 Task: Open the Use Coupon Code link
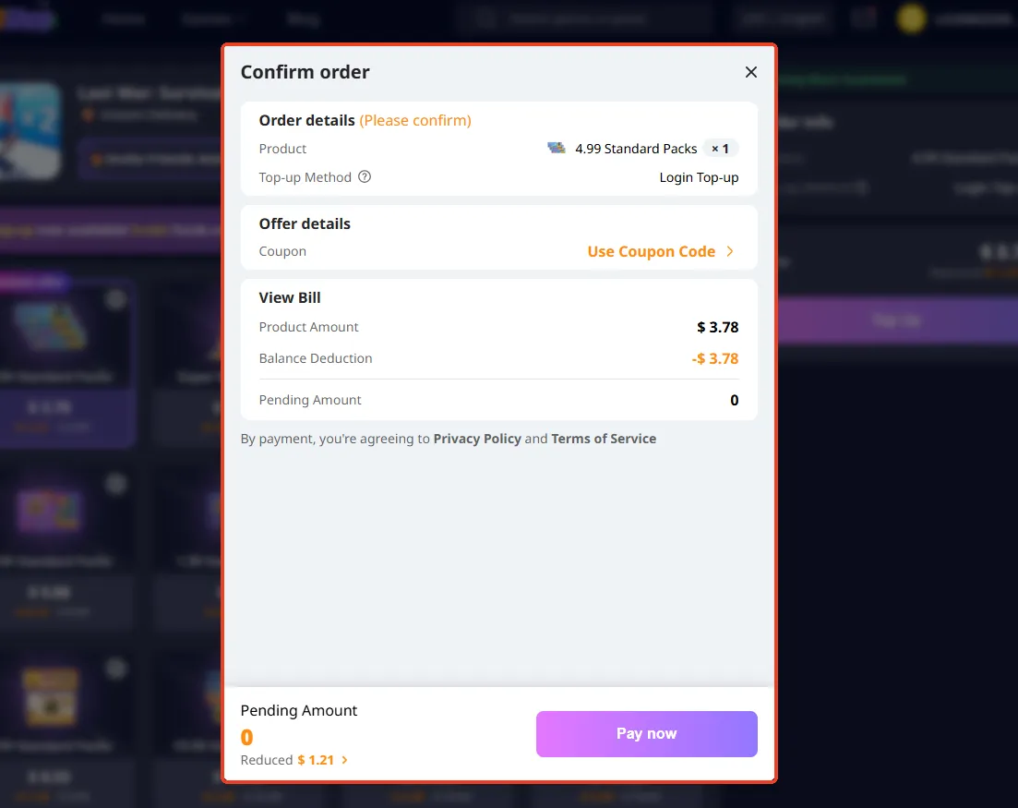pos(651,251)
